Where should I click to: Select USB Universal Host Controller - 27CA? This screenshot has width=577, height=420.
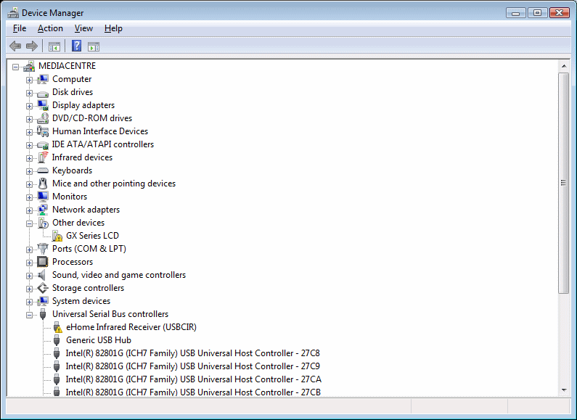pyautogui.click(x=193, y=379)
